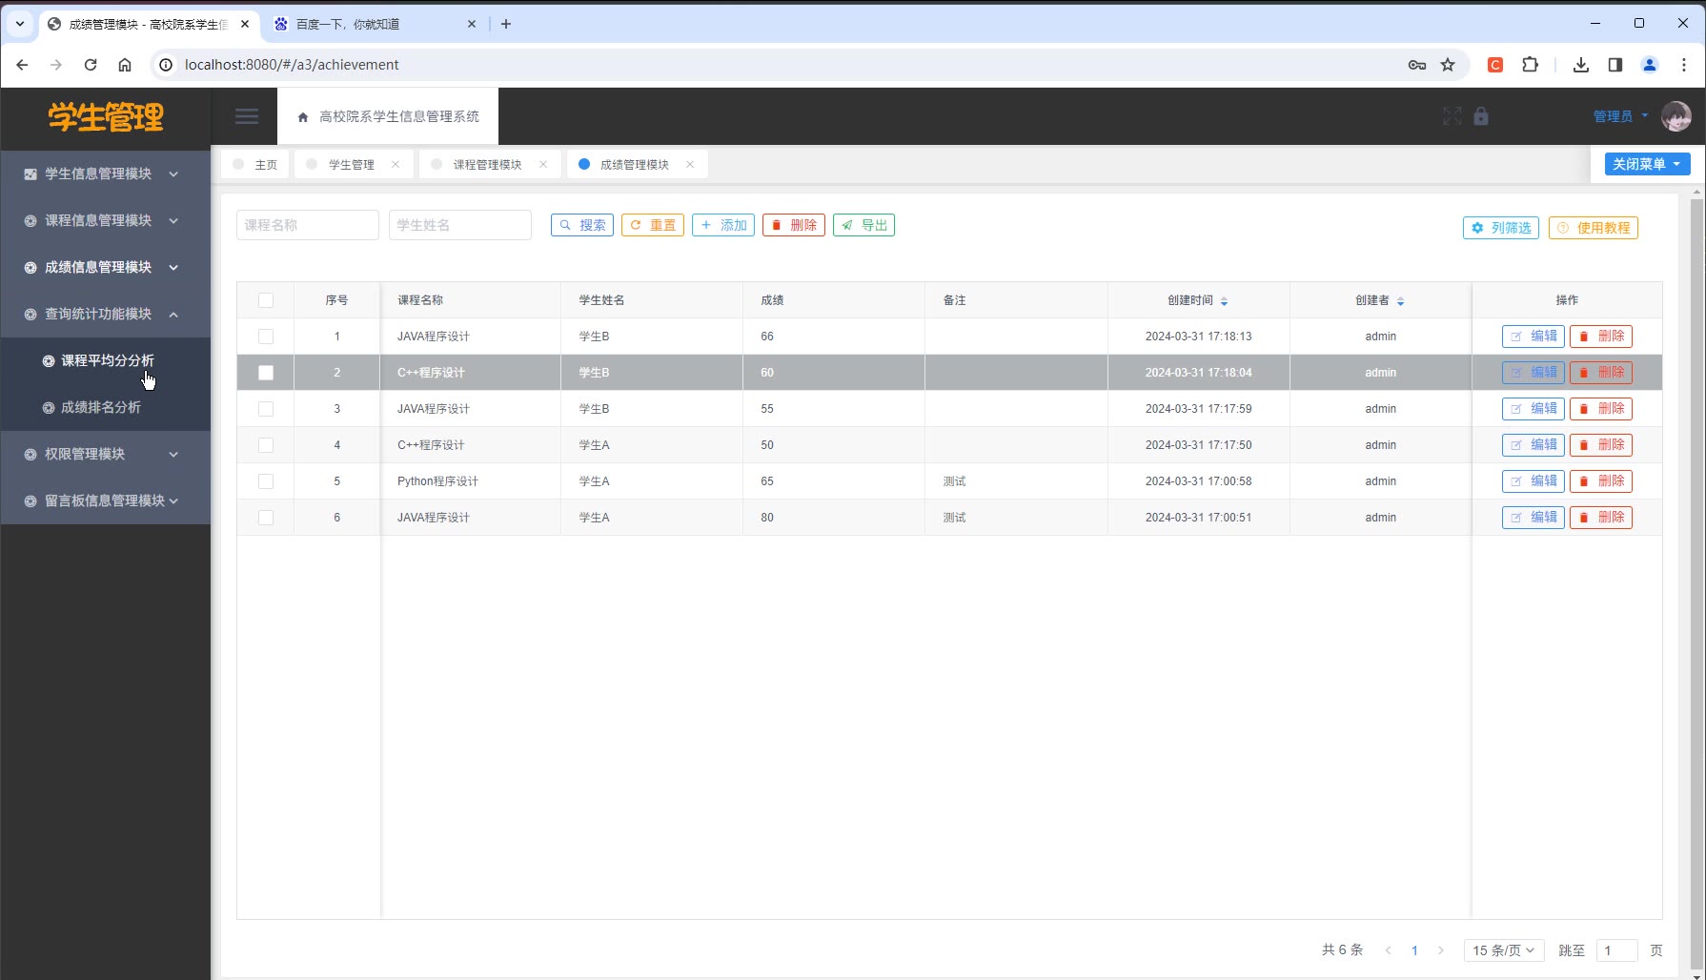1706x980 pixels.
Task: Click the 导出 export button
Action: (864, 225)
